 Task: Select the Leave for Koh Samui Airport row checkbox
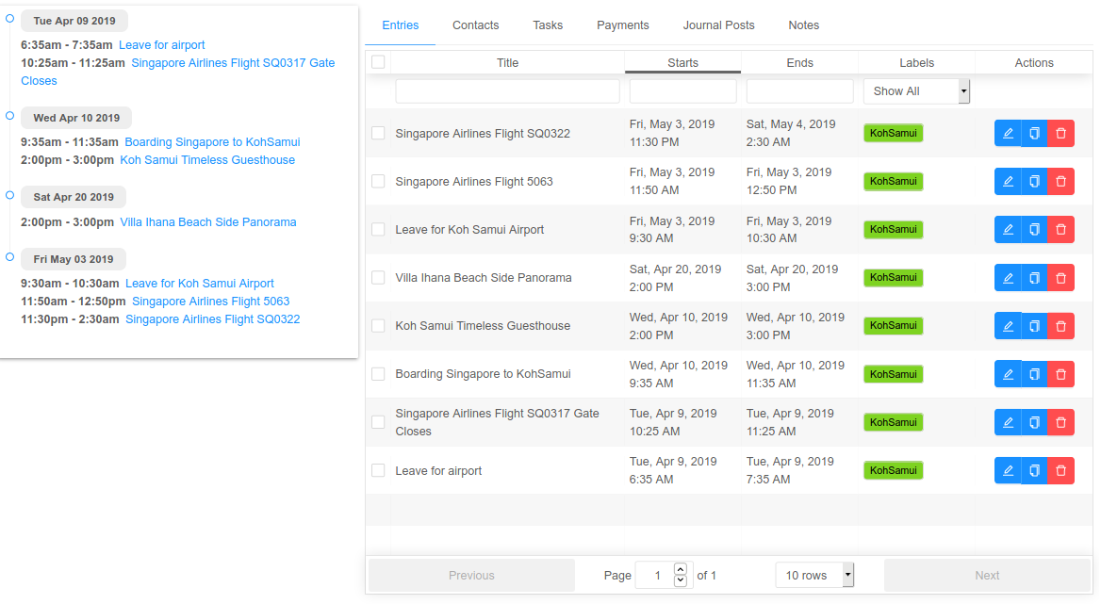[378, 229]
